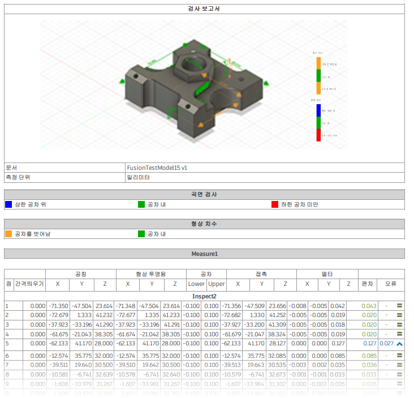Click the 곡면 검사 section header
The width and height of the screenshot is (414, 398).
pos(204,195)
